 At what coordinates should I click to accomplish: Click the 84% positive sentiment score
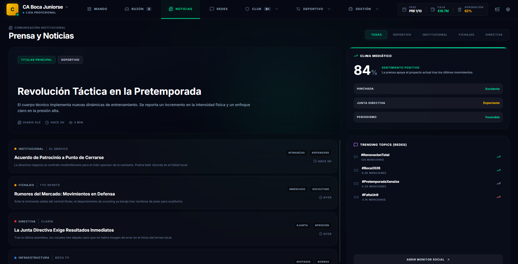coord(365,70)
